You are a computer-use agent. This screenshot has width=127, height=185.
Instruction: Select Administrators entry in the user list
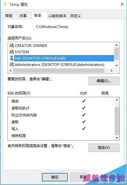click(x=60, y=65)
